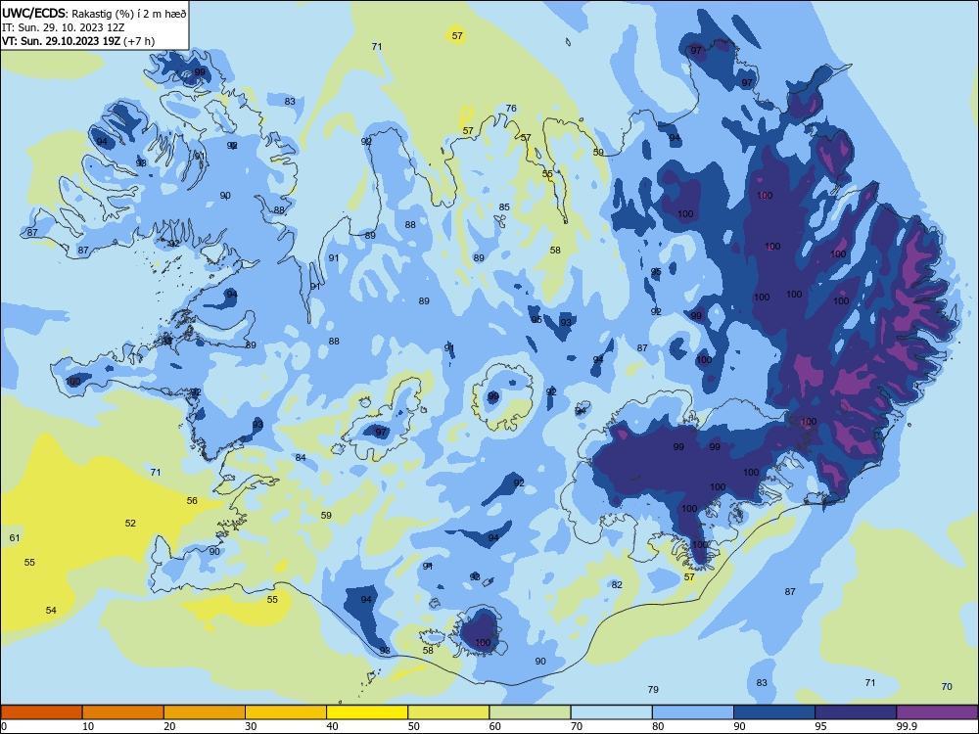Click the 95–99.9 indigo legend swatch

[856, 712]
